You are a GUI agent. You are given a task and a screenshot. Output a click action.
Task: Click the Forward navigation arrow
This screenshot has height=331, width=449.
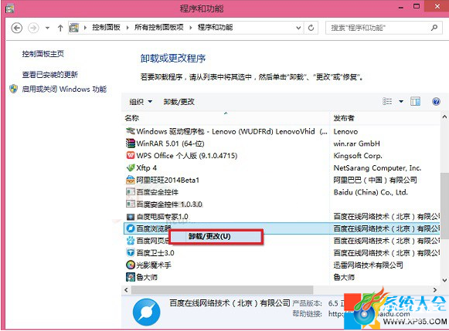(x=33, y=28)
